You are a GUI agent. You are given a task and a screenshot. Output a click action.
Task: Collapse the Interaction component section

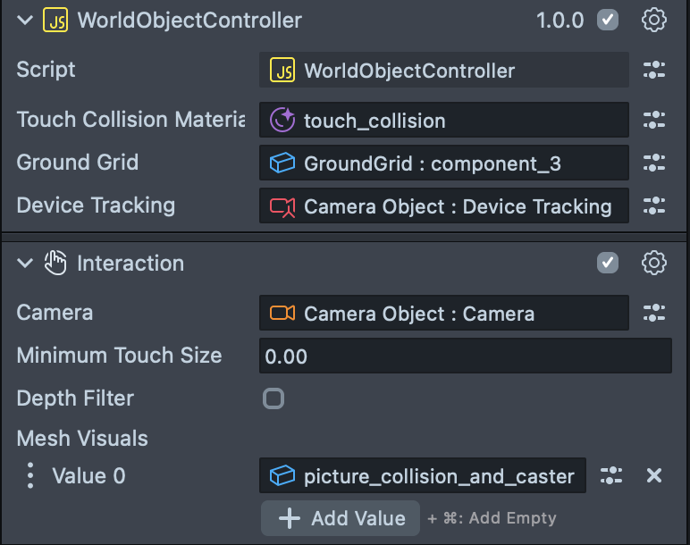coord(25,263)
